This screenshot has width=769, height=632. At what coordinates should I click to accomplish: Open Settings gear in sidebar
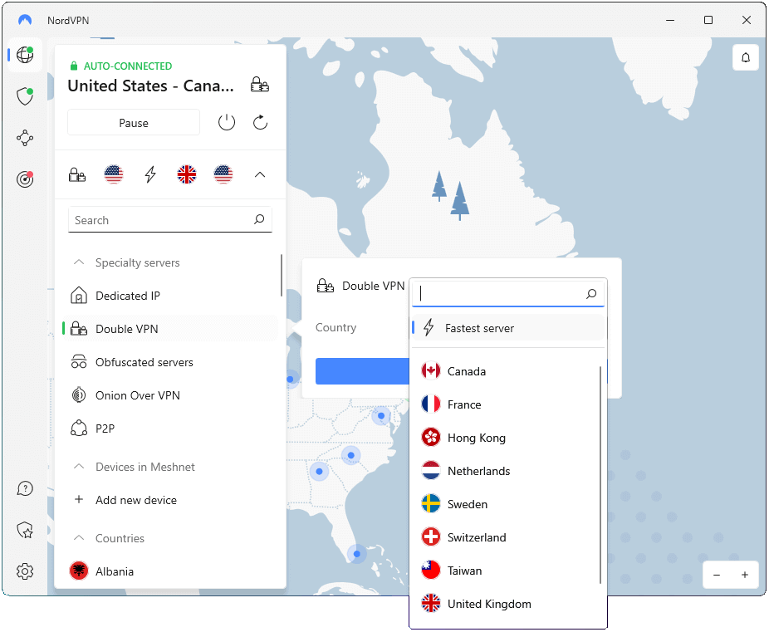pos(25,571)
